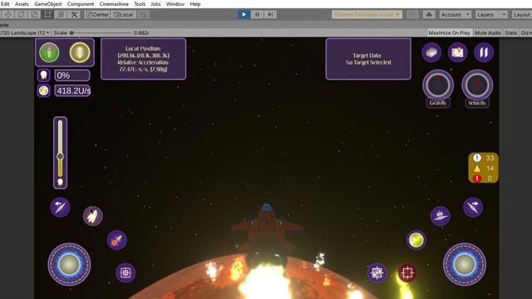Open the in-game map icon button

click(x=458, y=52)
